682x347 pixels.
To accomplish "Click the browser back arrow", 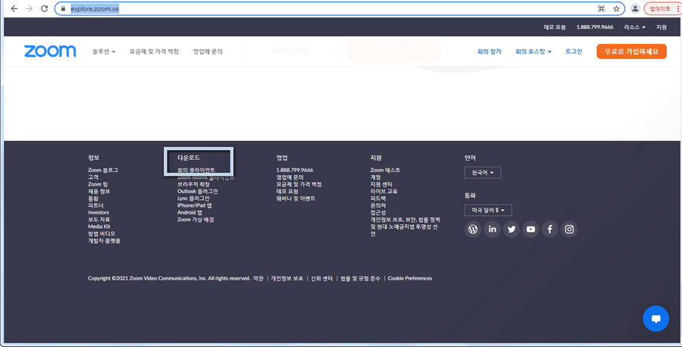I will click(14, 8).
